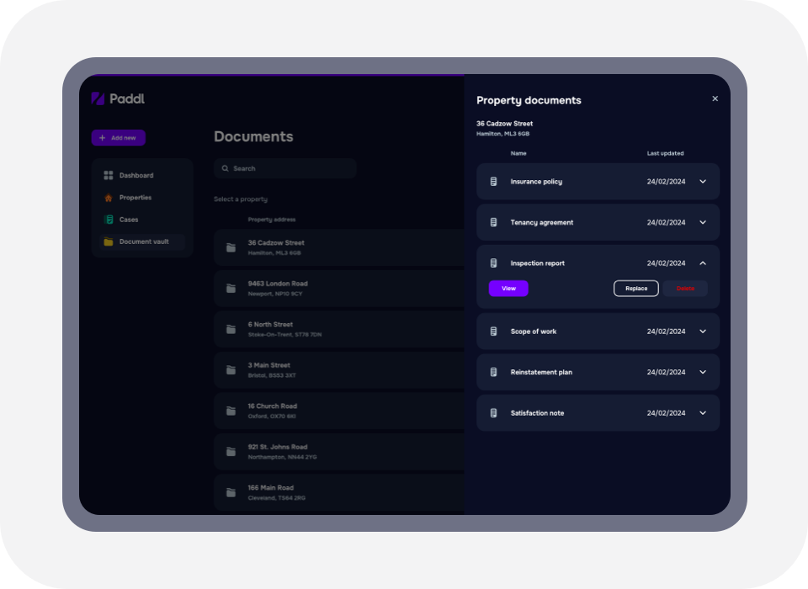Click the search magnifier icon
Viewport: 808px width, 589px height.
225,168
